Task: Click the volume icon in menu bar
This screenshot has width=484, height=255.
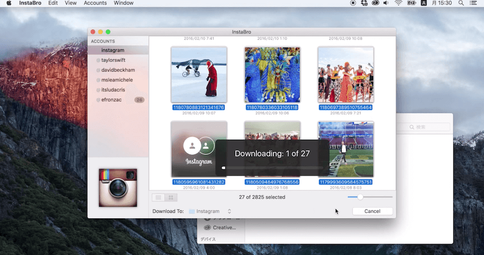Action: [x=386, y=3]
